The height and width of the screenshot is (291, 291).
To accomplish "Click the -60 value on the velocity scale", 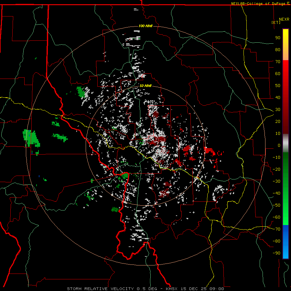I will [x=276, y=217].
